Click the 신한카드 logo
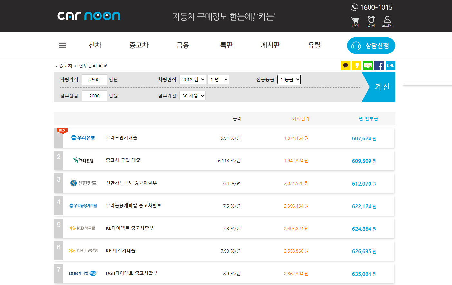 [83, 183]
